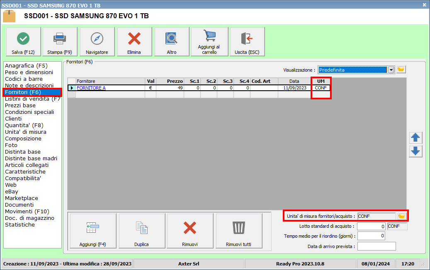Screen dimensions: 430x270
Task: Open Articoli collegati
Action: [x=27, y=165]
